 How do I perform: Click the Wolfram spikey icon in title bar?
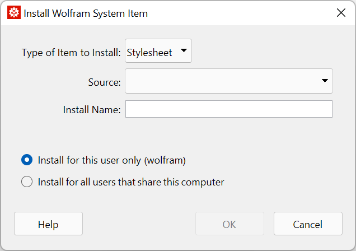tap(14, 13)
